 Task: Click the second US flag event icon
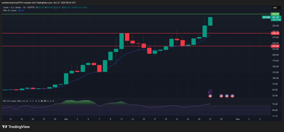(221, 96)
